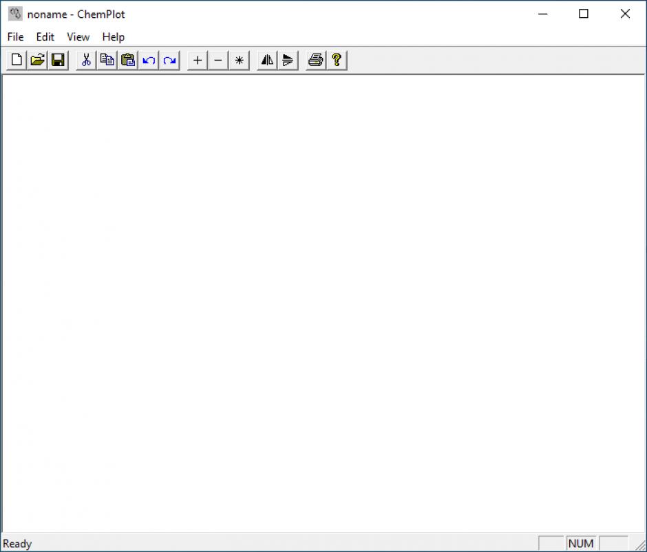Image resolution: width=647 pixels, height=552 pixels.
Task: Open help via the question mark icon
Action: [x=337, y=61]
